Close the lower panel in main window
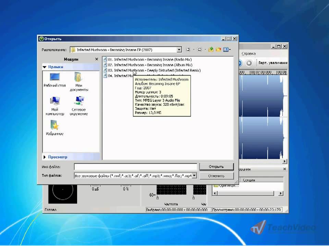This screenshot has height=246, width=329. pos(284,169)
